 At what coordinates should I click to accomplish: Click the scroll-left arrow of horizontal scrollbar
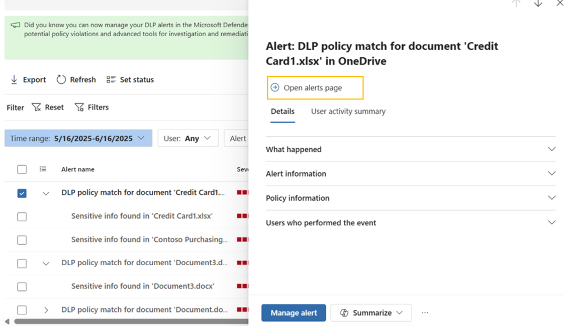click(x=7, y=321)
